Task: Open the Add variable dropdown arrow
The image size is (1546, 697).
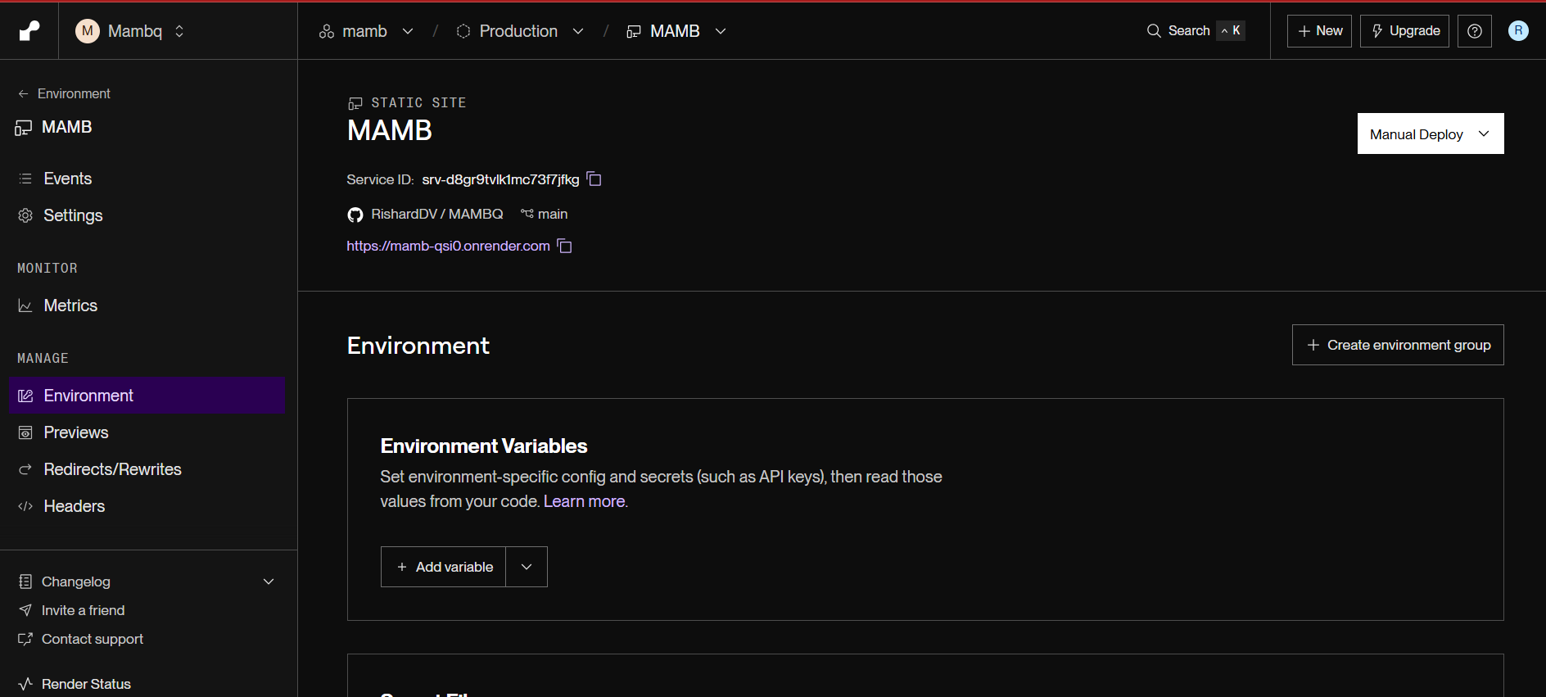Action: coord(527,567)
